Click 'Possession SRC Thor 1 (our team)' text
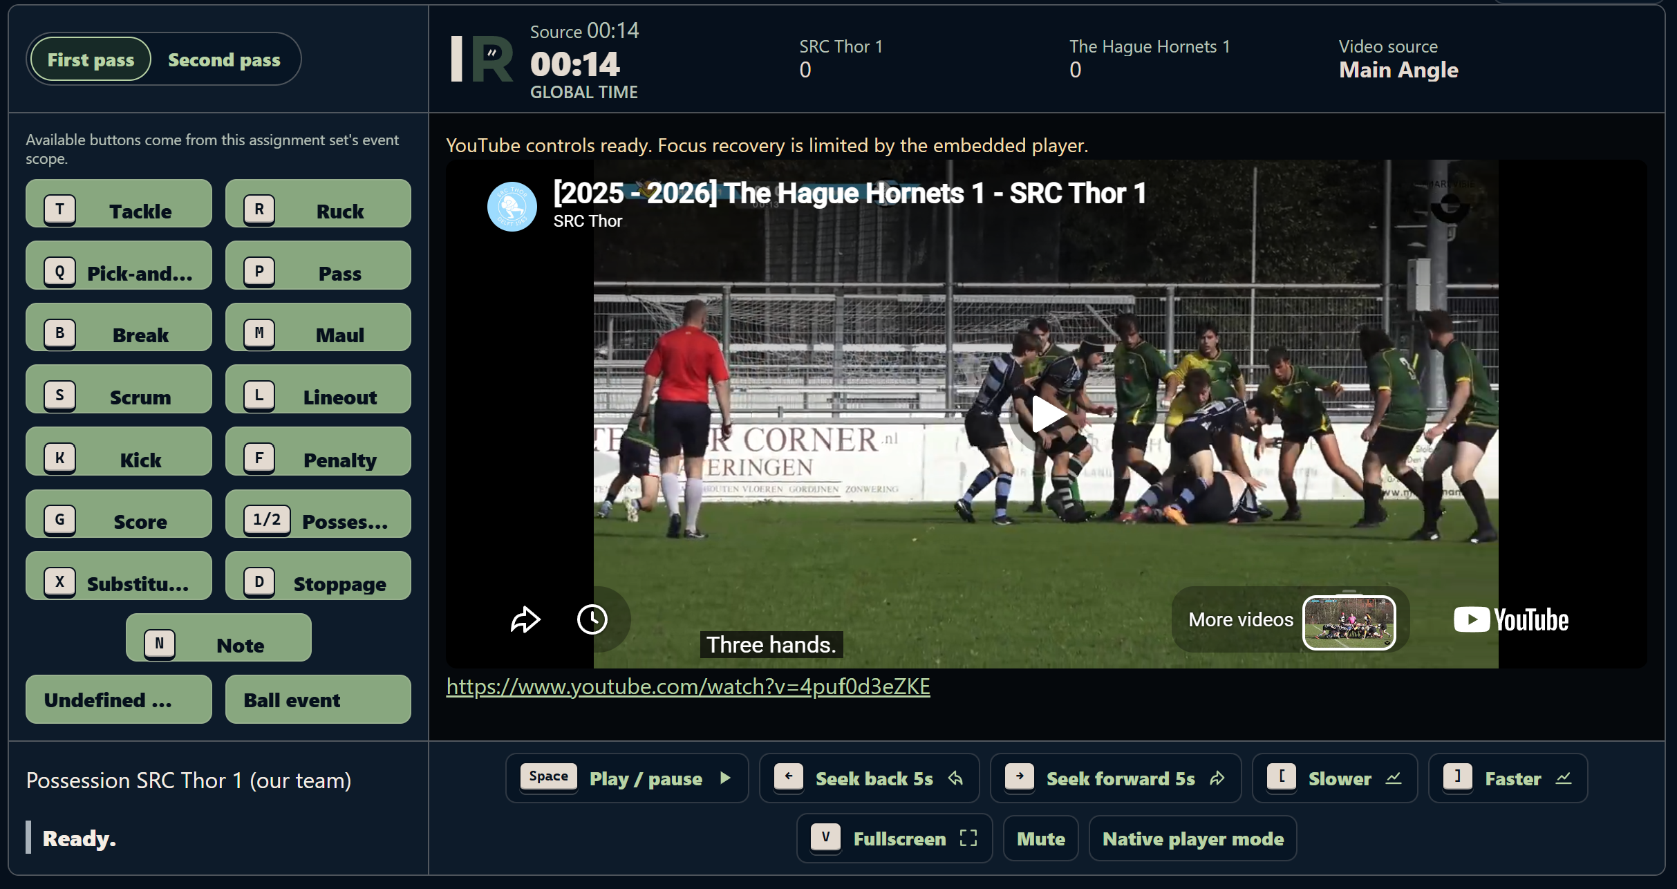 (x=189, y=780)
